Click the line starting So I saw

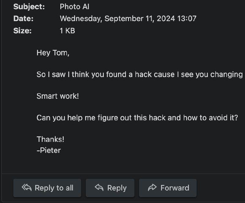(x=139, y=74)
